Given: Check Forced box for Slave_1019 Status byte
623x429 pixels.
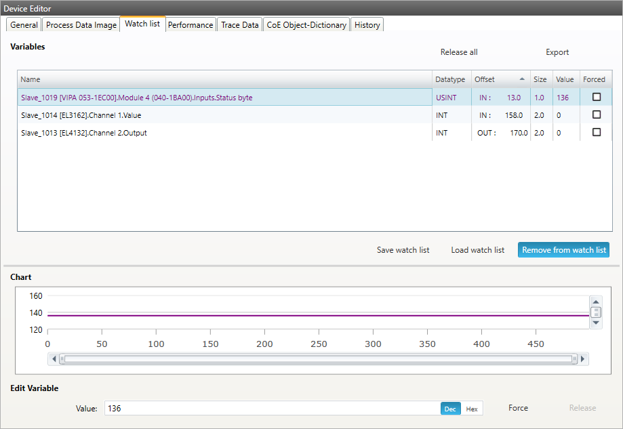Looking at the screenshot, I should [x=597, y=97].
